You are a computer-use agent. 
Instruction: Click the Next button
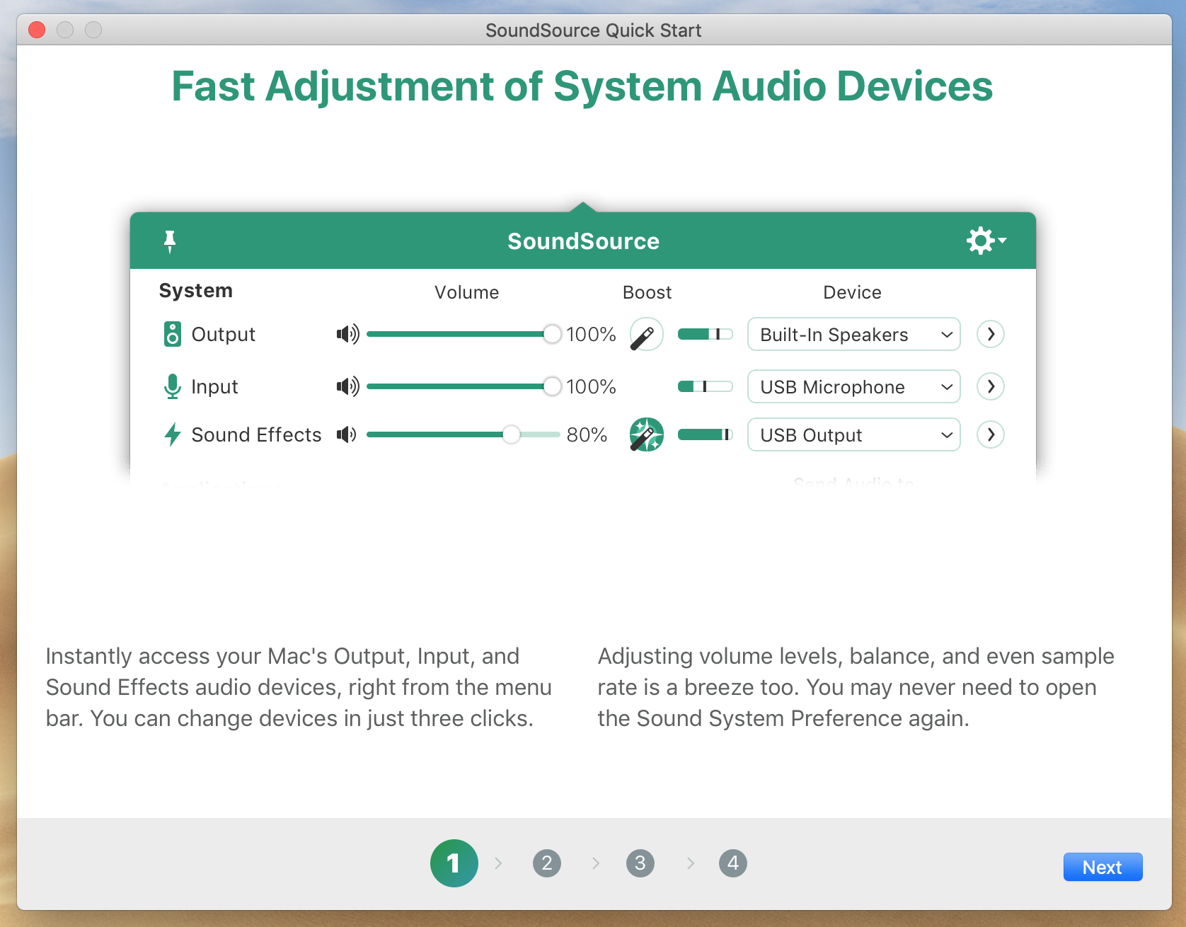(x=1102, y=867)
